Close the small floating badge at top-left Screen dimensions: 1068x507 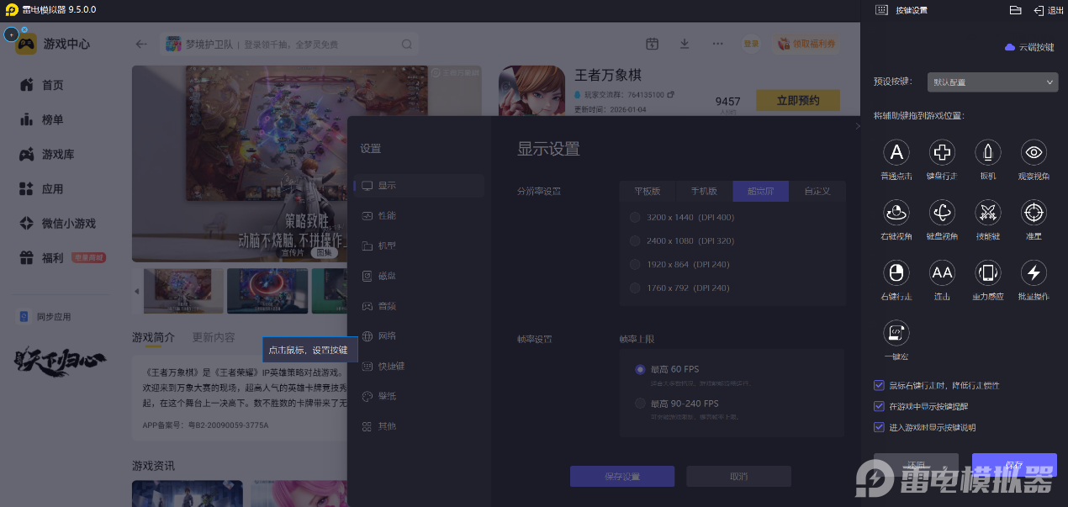tap(24, 29)
